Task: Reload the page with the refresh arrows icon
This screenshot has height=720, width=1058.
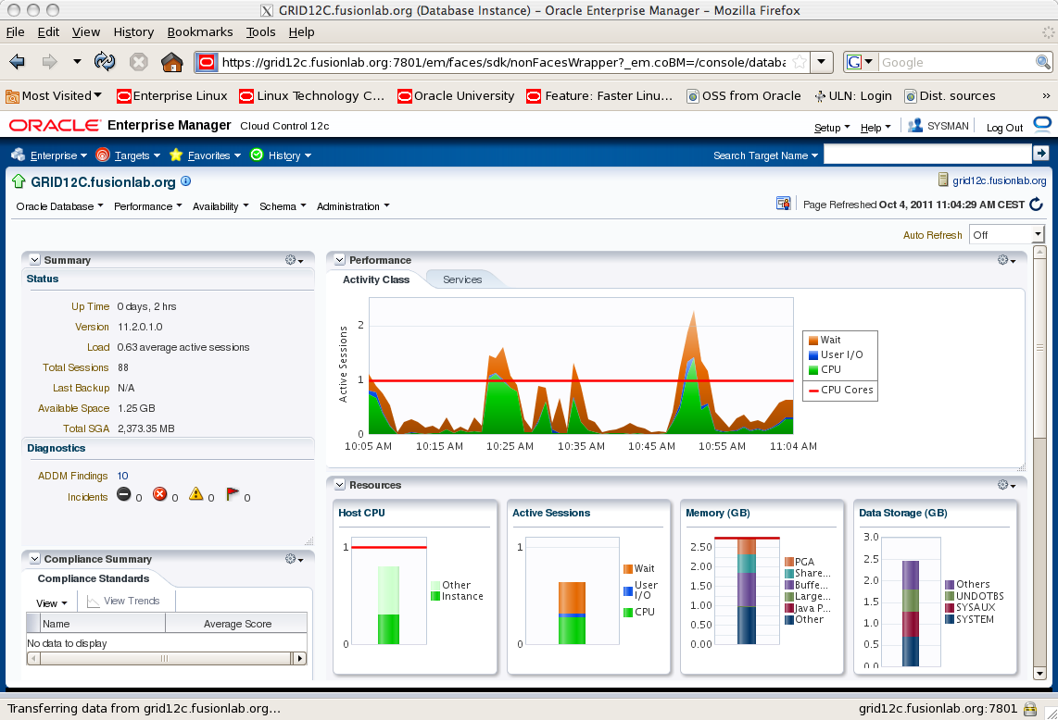Action: (105, 62)
